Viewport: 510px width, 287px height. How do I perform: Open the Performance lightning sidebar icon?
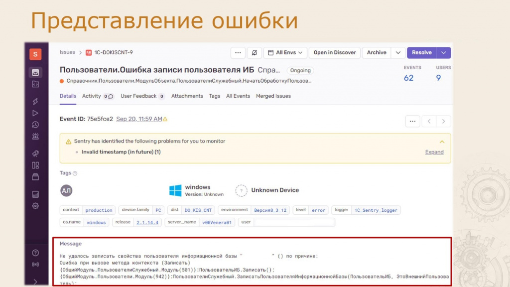tap(35, 101)
